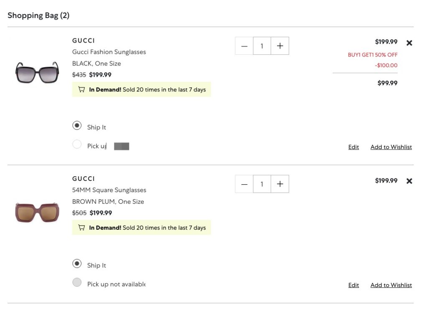Select Ship It for Brown Plum sunglasses
The image size is (428, 310).
77,264
